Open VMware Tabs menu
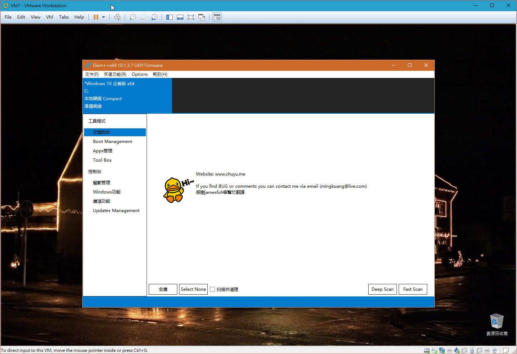This screenshot has height=354, width=517. pyautogui.click(x=64, y=17)
